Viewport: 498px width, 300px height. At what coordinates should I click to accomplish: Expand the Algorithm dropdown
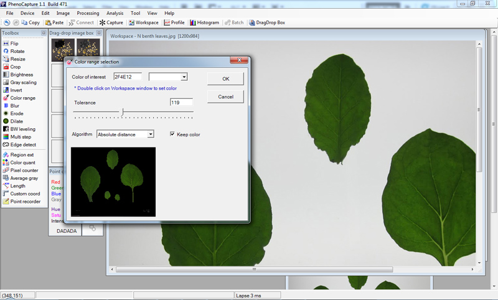tap(150, 134)
